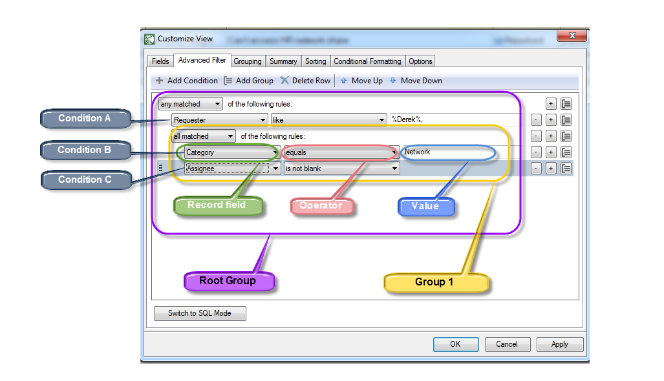This screenshot has height=381, width=664.
Task: Click the add-group icon beside the Requester row
Action: [565, 119]
